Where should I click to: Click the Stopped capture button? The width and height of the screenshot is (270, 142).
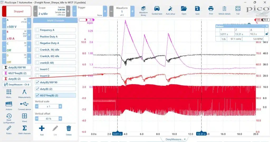click(17, 11)
